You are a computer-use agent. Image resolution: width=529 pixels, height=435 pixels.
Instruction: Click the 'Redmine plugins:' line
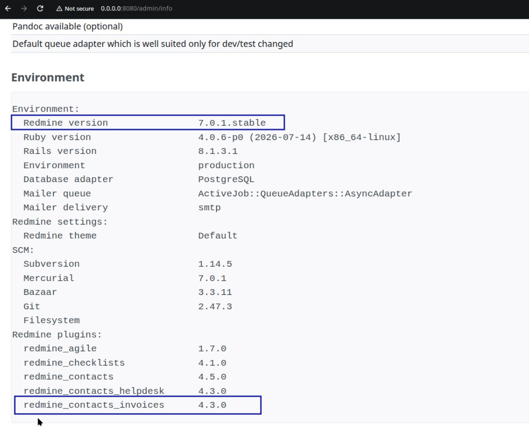pos(57,335)
